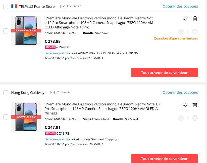This screenshot has height=163, width=207.
Task: Click envelope icon next to Hong Kong Goldway
Action: click(x=52, y=93)
